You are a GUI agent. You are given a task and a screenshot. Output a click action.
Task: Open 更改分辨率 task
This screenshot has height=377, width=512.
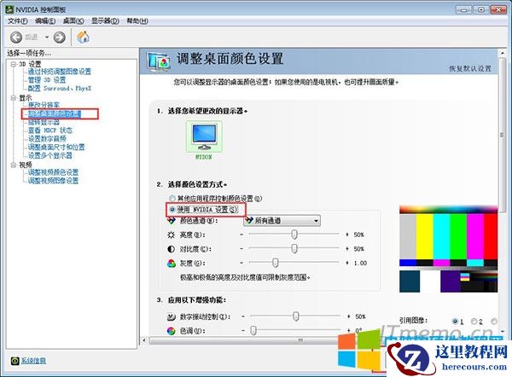(44, 105)
